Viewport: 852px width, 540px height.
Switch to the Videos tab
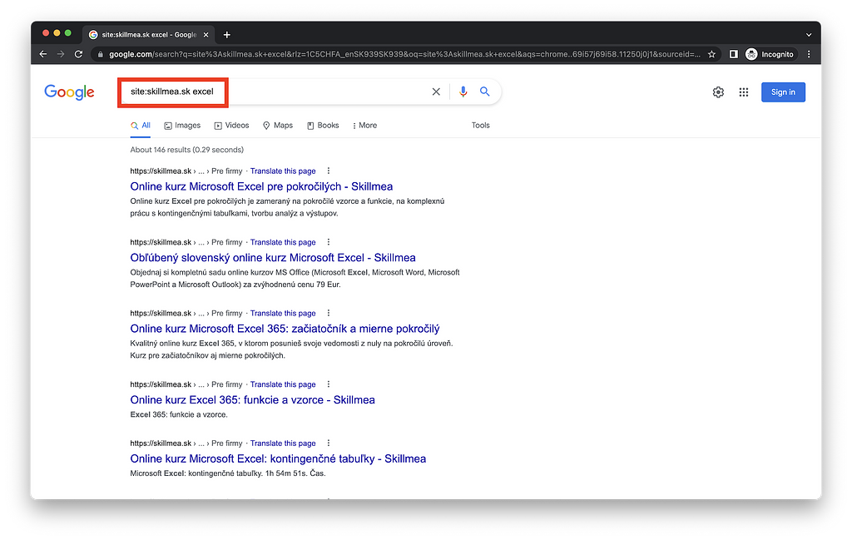[231, 126]
